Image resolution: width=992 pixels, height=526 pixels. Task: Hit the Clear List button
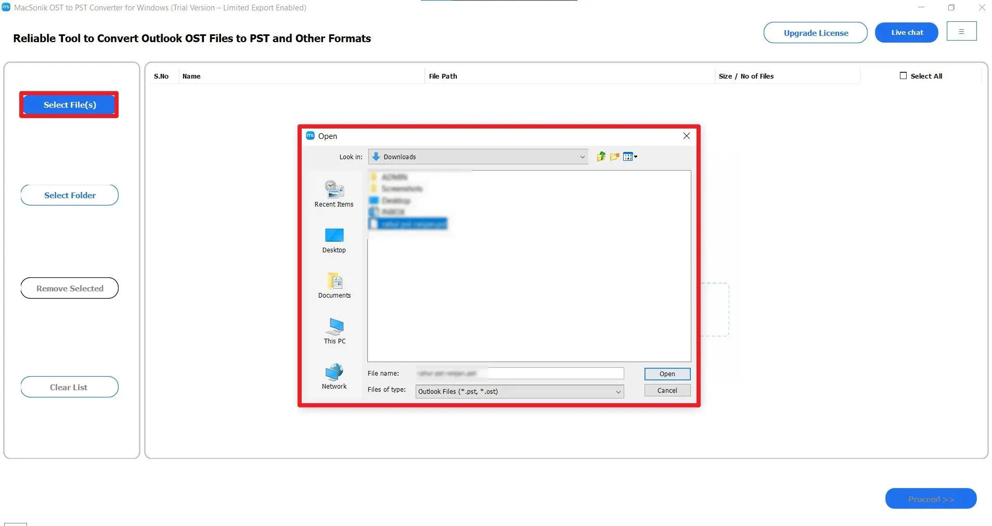[x=70, y=387]
